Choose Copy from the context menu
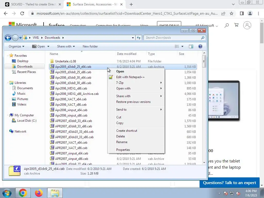Viewport: 264px width, 198px height. tap(136, 123)
